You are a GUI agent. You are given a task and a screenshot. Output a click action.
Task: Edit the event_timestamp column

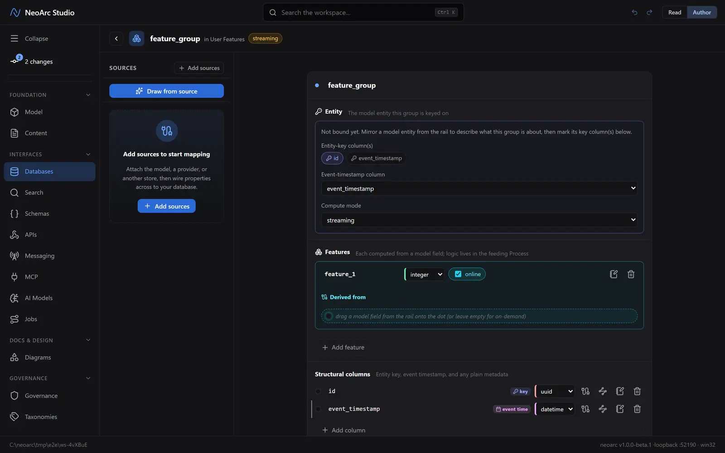pos(620,409)
